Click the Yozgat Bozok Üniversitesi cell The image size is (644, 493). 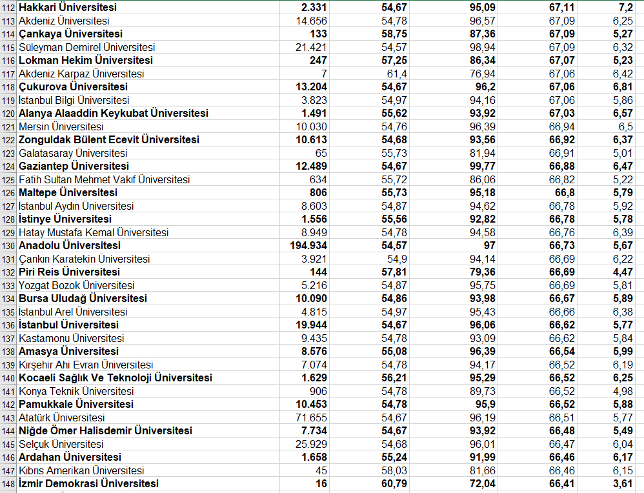click(148, 285)
